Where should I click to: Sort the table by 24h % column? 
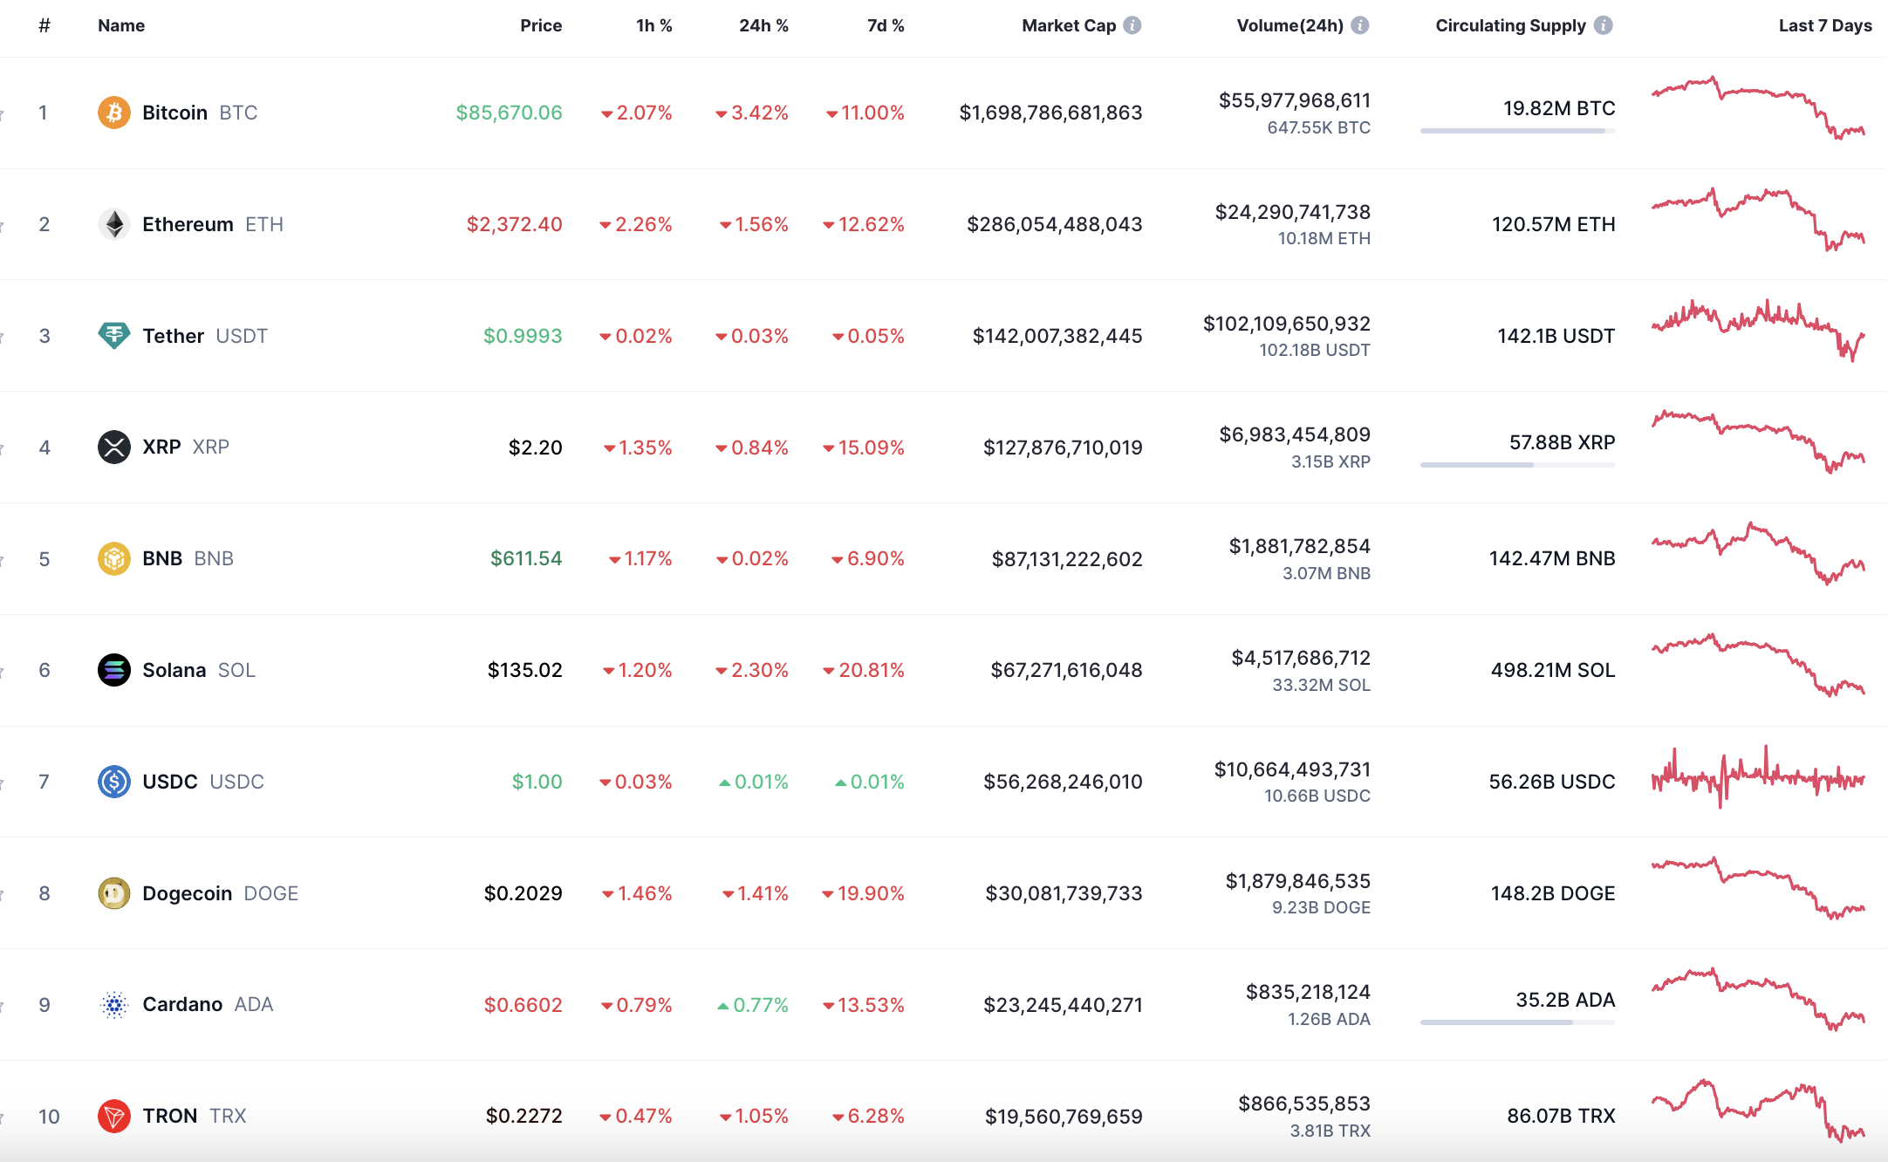point(763,25)
